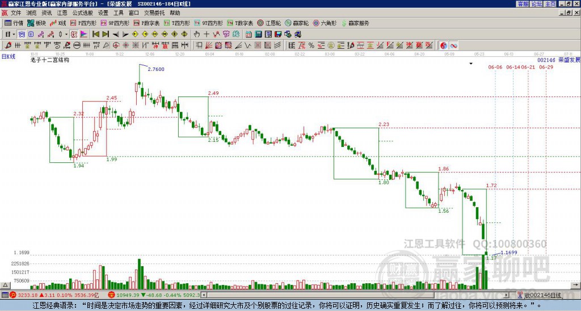
Task: Click the black left-pointing arrow icon
Action: coord(116,35)
